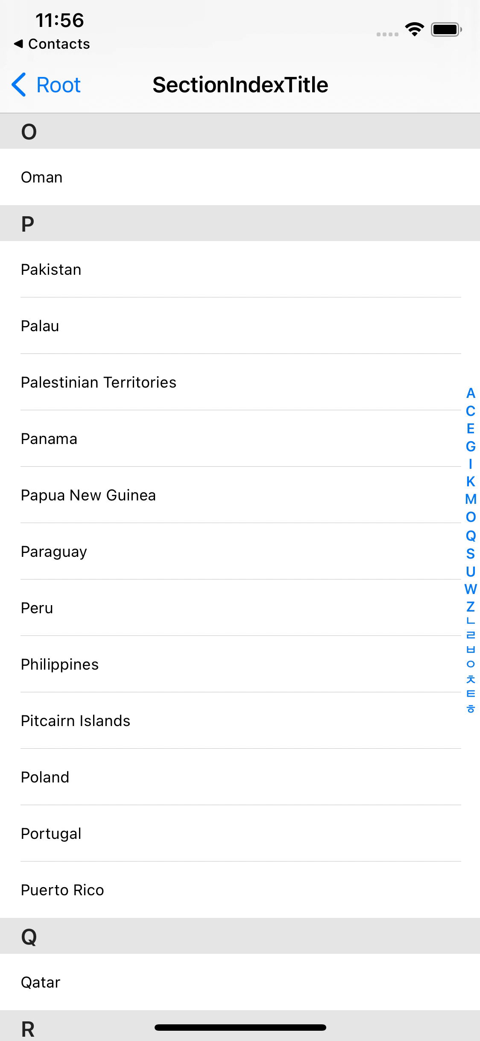The height and width of the screenshot is (1041, 480).
Task: Select Oman from the list
Action: 240,177
